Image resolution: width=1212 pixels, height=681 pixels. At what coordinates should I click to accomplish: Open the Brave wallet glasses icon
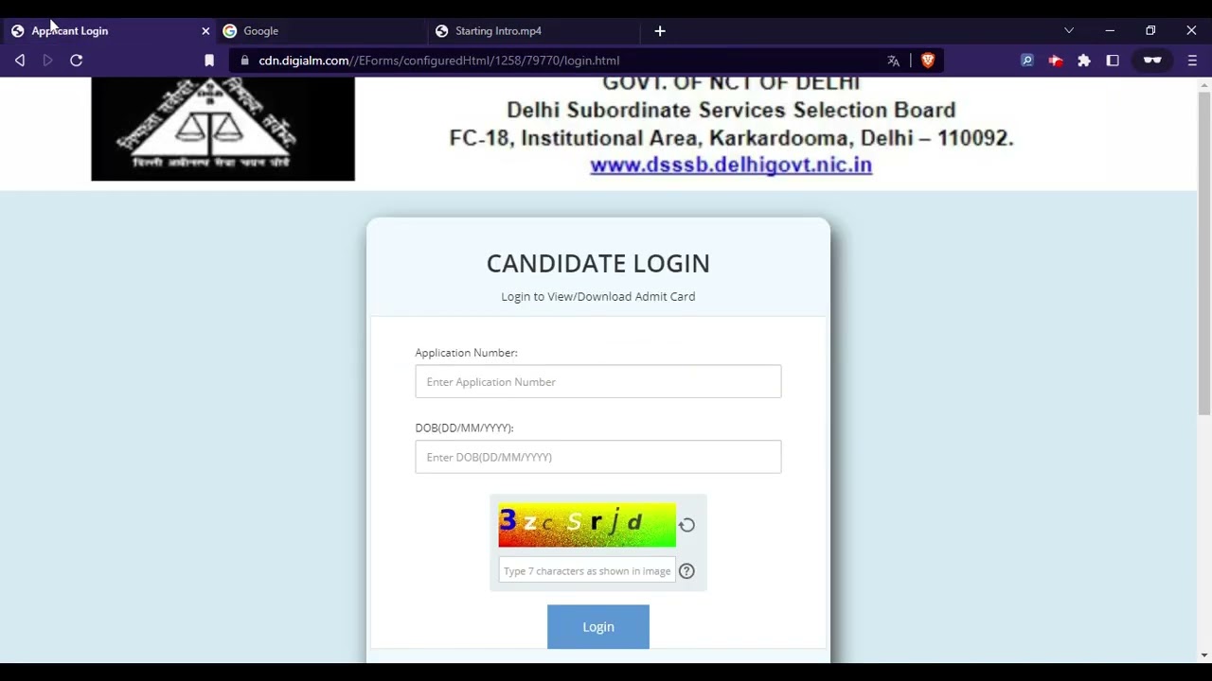(x=1152, y=61)
